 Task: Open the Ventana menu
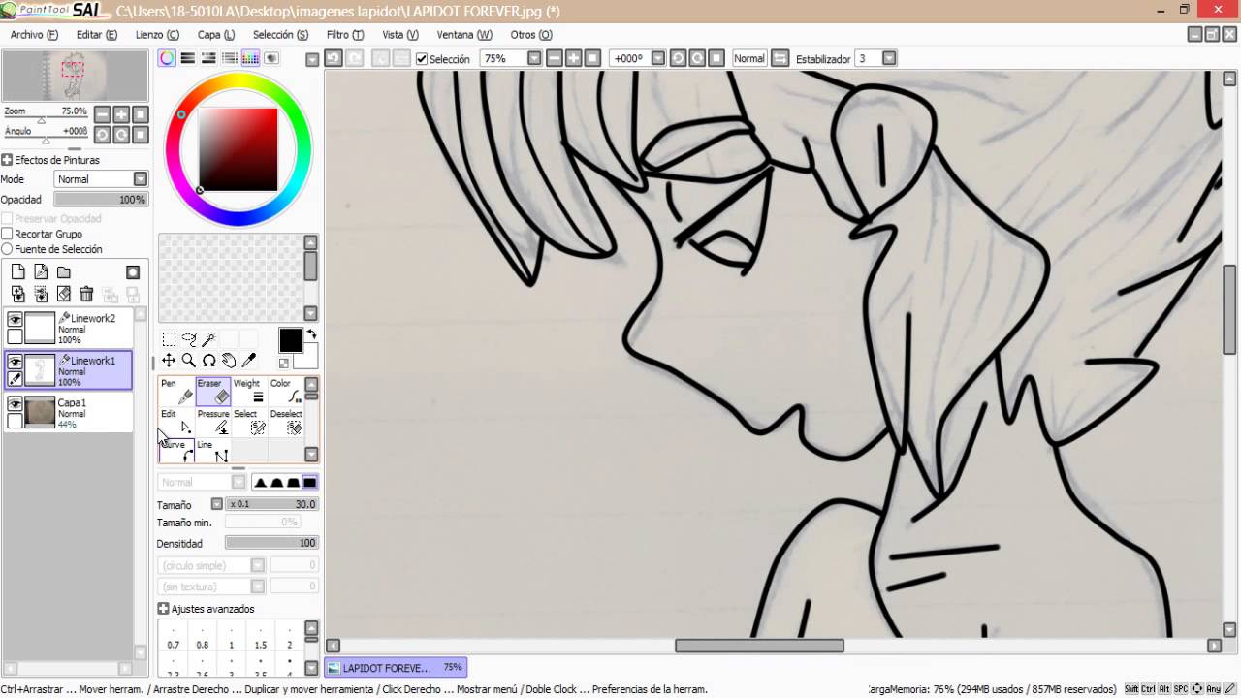click(464, 34)
